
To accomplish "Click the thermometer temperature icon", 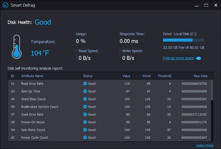I will [x=17, y=47].
